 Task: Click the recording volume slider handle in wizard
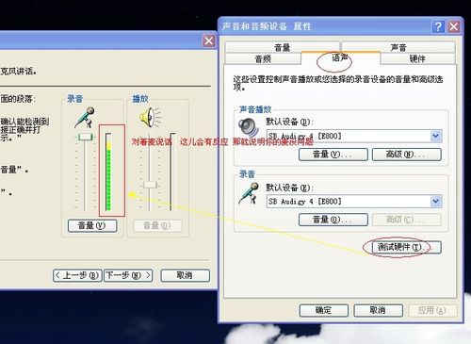point(85,137)
